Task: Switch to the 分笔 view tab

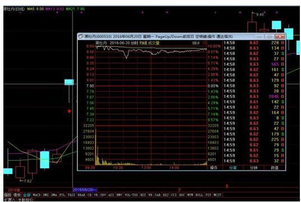Action: [x=233, y=168]
